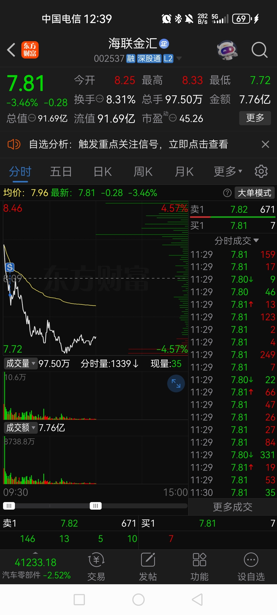Dismiss the 自选分析 banner
This screenshot has width=277, height=615.
(x=265, y=144)
